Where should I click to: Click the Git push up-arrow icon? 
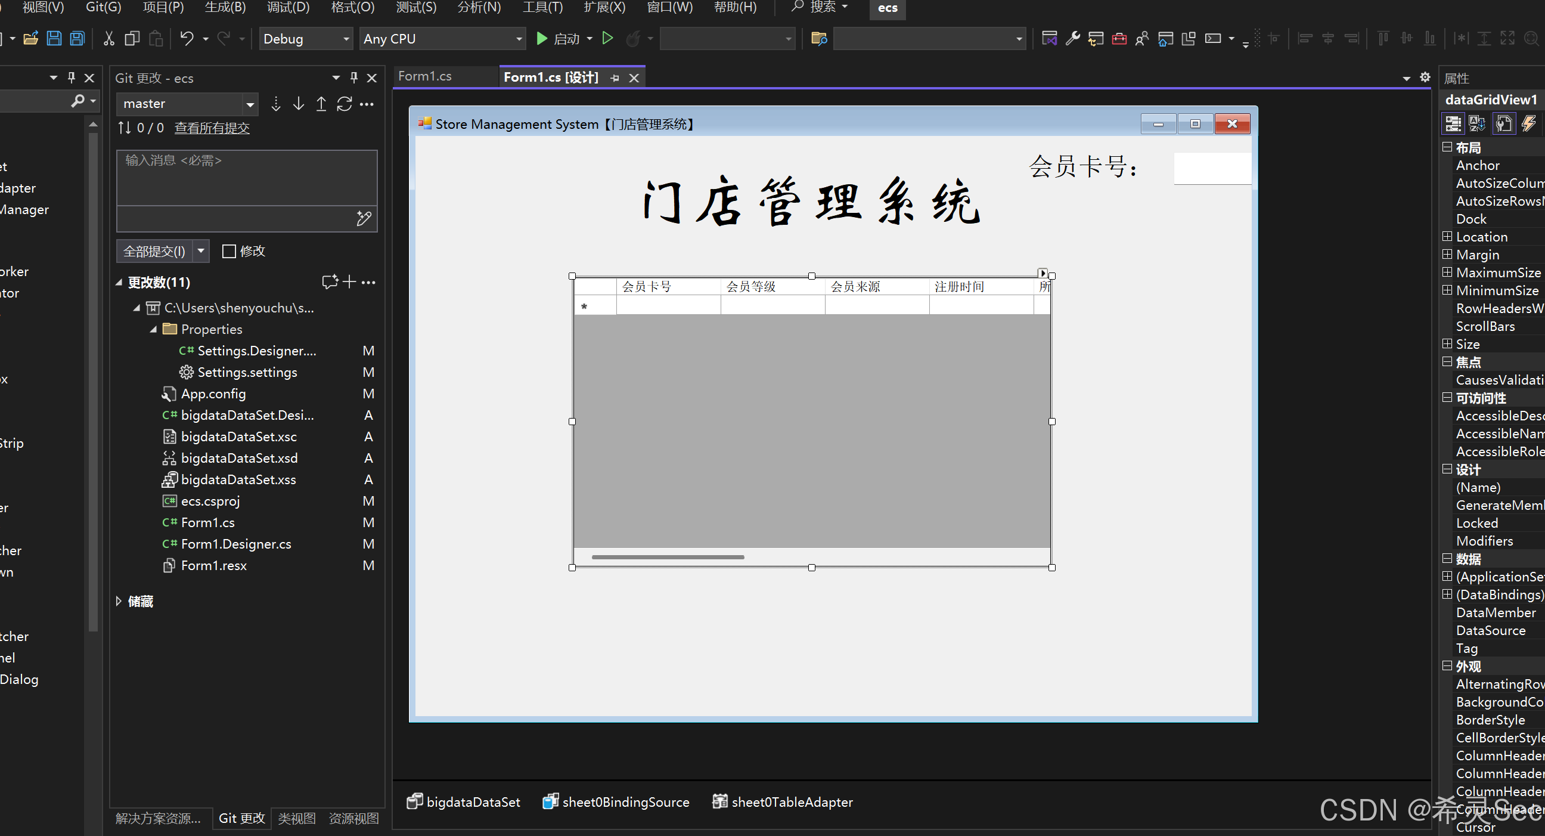[321, 104]
